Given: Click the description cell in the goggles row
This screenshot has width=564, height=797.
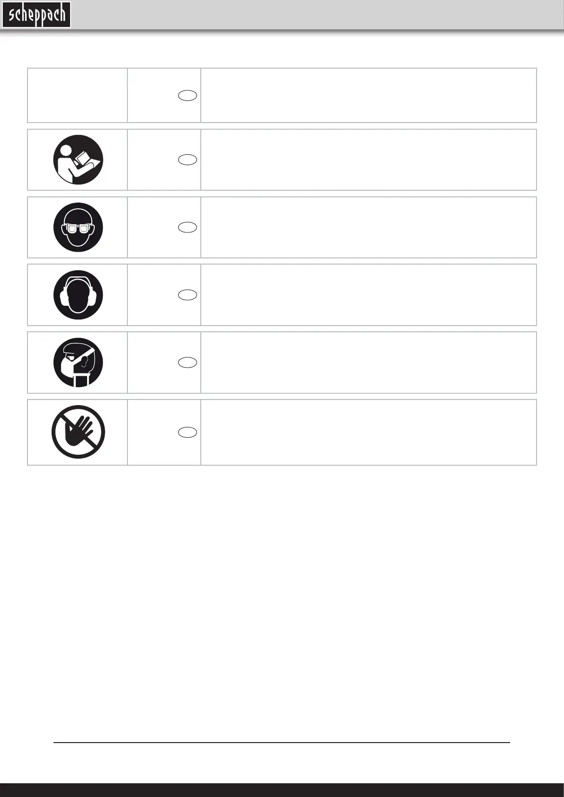Looking at the screenshot, I should 368,227.
